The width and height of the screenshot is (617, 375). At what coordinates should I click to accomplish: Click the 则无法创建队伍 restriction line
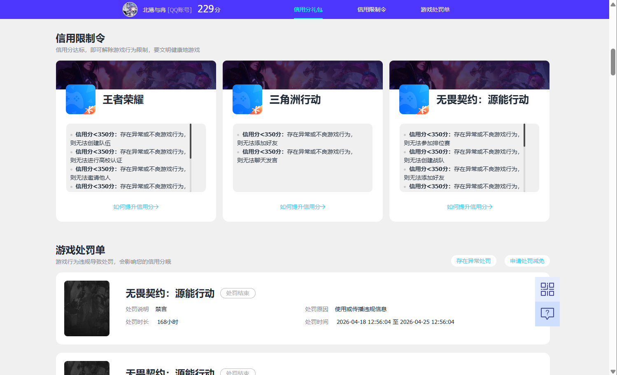tap(91, 143)
